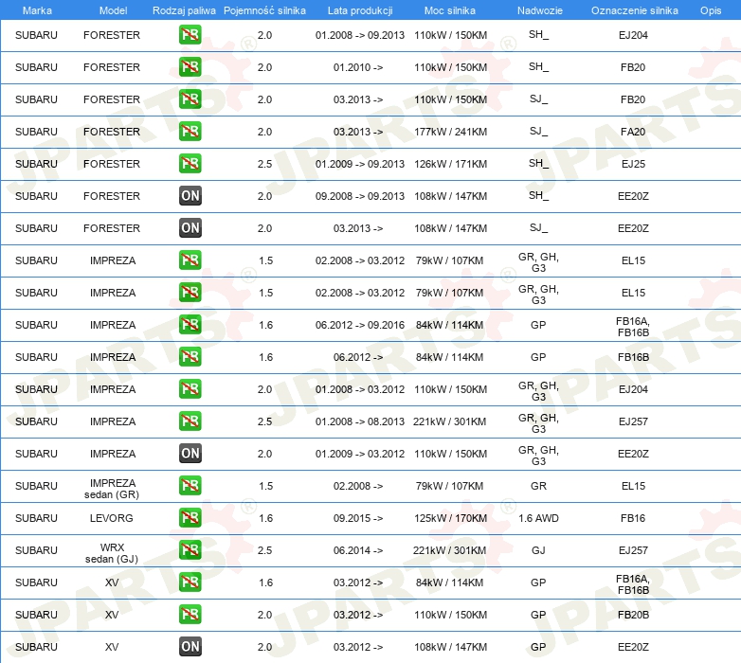Select engine code FA20
Image resolution: width=741 pixels, height=663 pixels.
633,132
